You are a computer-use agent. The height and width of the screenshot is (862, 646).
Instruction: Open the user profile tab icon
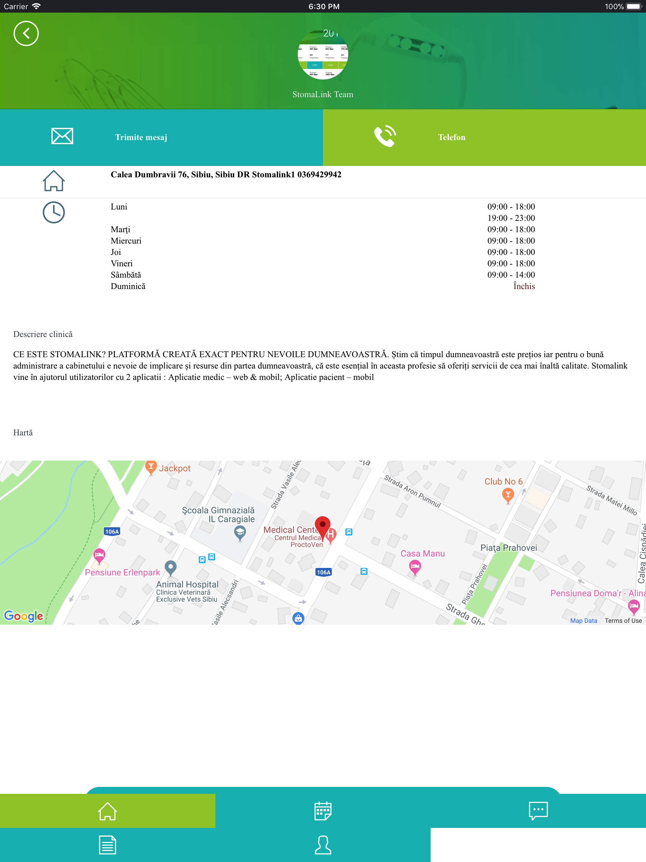pos(323,845)
